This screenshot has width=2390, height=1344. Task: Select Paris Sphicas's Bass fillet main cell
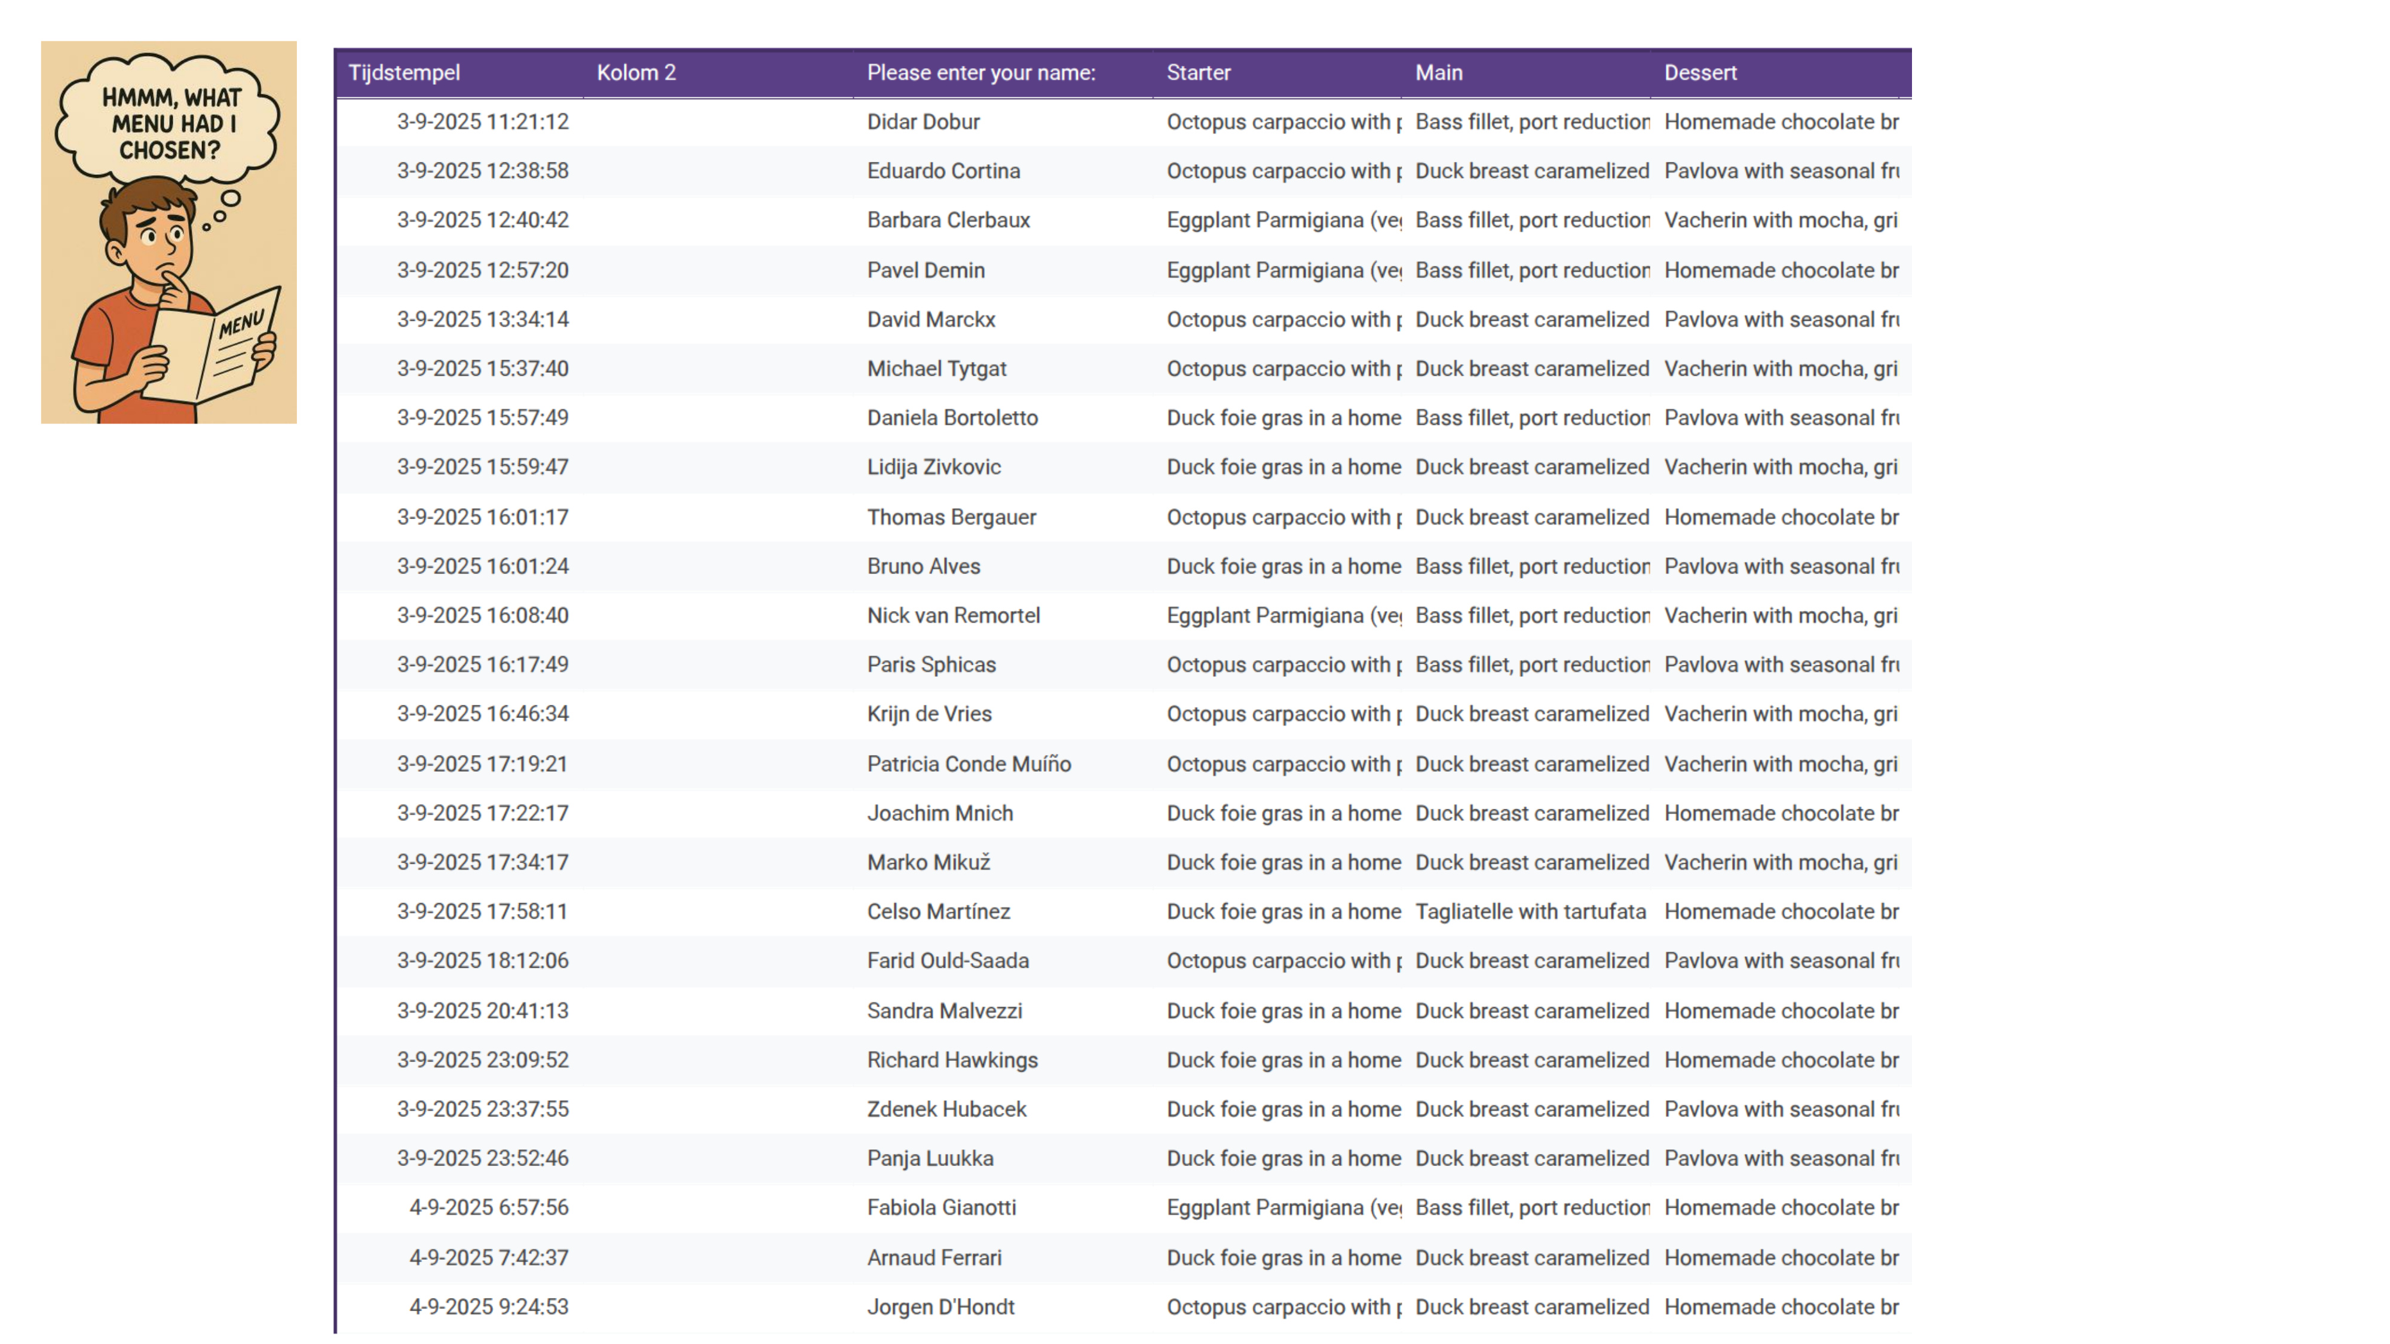1532,665
